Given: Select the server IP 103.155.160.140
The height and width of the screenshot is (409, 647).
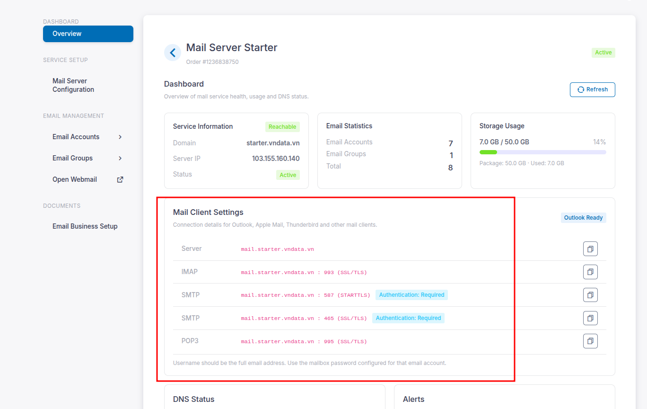Looking at the screenshot, I should click(x=276, y=159).
